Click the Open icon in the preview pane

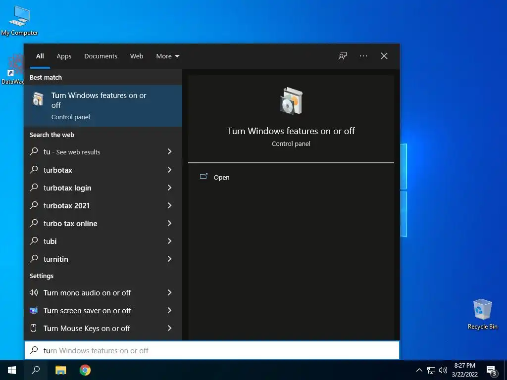(x=203, y=177)
